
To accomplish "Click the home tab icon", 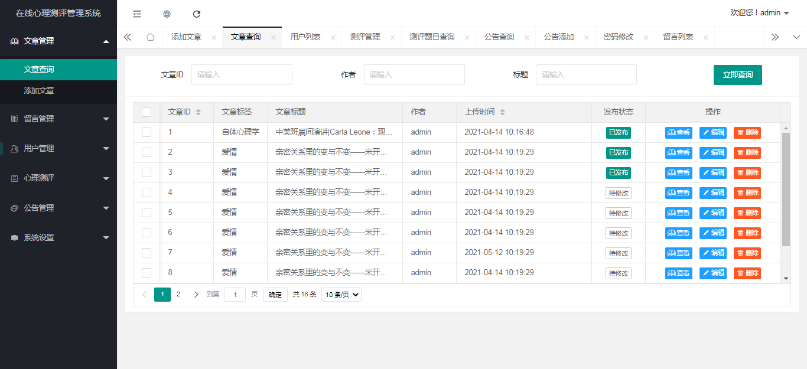I will pyautogui.click(x=150, y=37).
